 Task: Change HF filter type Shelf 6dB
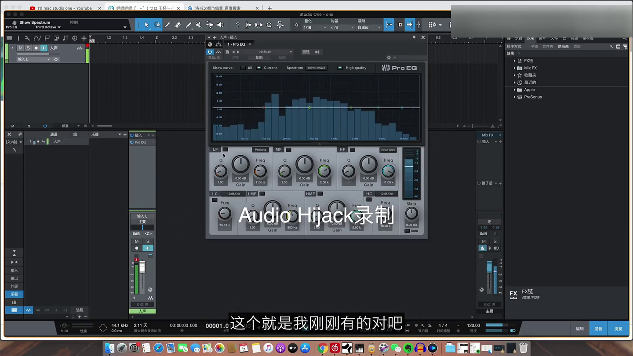tap(388, 150)
